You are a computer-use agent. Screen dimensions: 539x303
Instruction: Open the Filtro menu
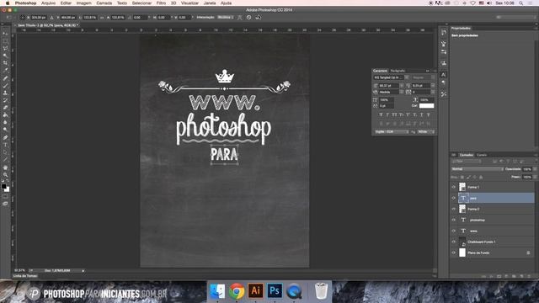click(161, 3)
